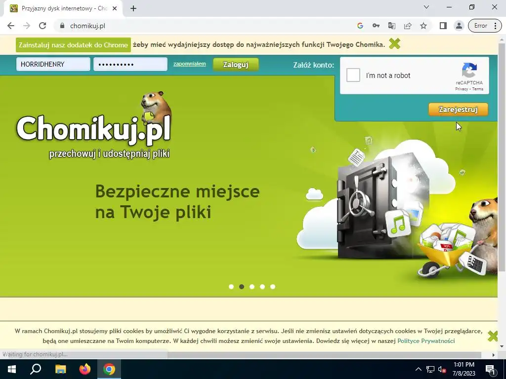This screenshot has height=379, width=506.
Task: Expand the tab search chevron
Action: tap(426, 7)
